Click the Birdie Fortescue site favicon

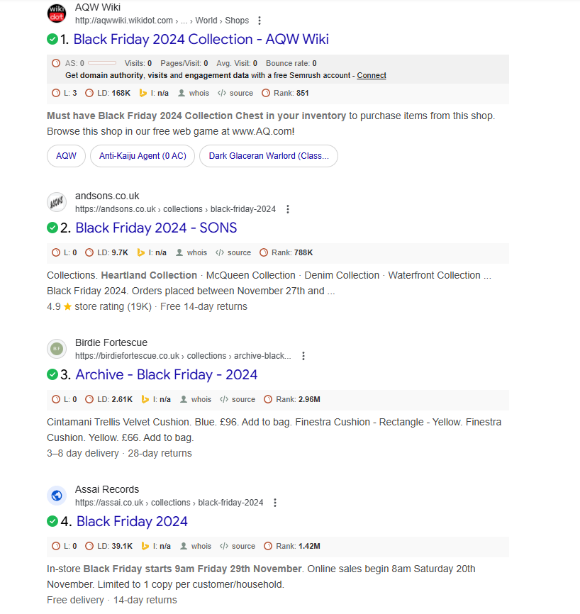coord(57,349)
